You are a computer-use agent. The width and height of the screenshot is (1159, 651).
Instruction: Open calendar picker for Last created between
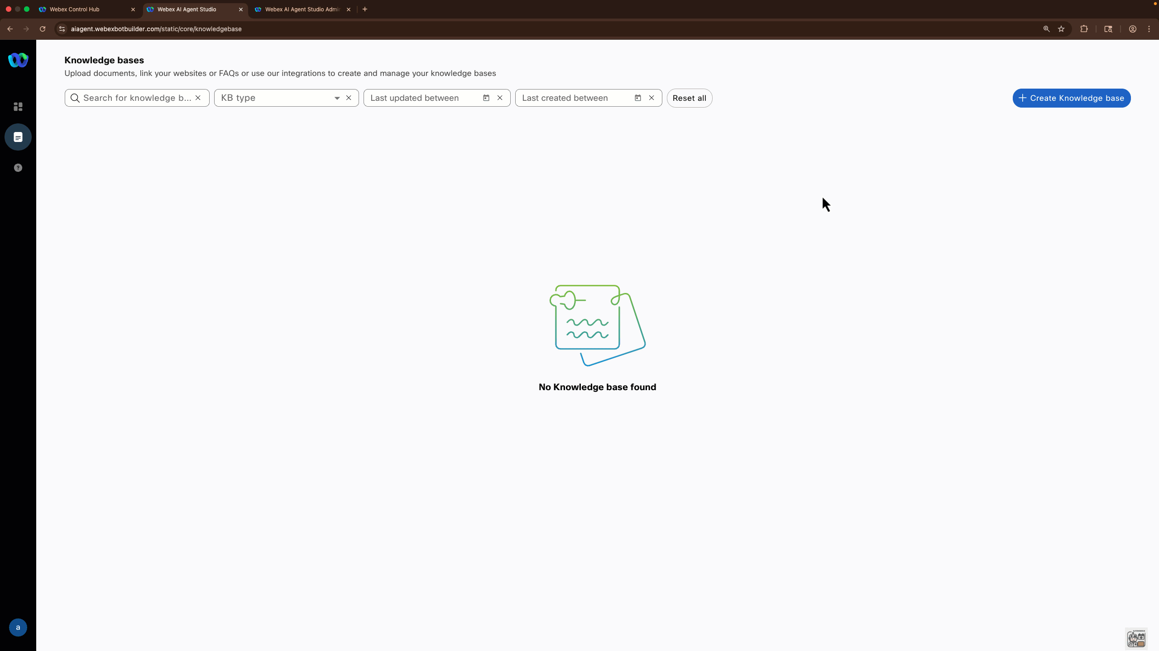pos(638,98)
